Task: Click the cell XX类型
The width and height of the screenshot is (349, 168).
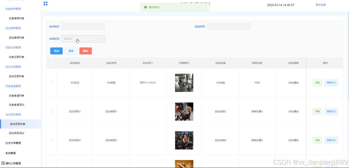Action: pyautogui.click(x=111, y=83)
